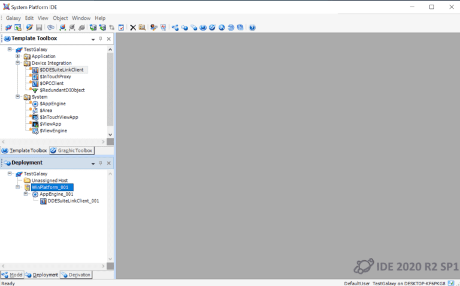Collapse the WinPlatform_001 node

click(17, 187)
